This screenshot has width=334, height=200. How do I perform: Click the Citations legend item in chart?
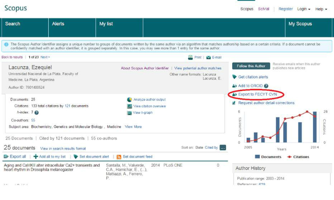298,157
